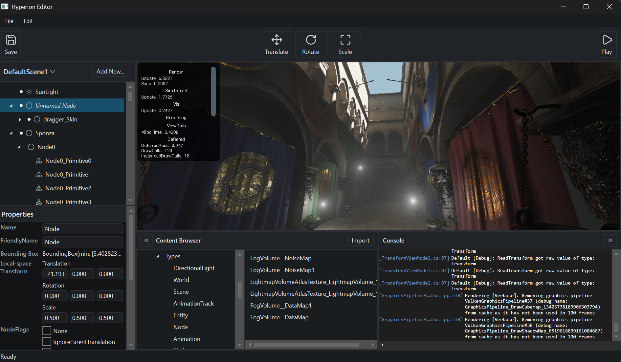
Task: Collapse Content Browser with double-left chevron
Action: pos(147,241)
